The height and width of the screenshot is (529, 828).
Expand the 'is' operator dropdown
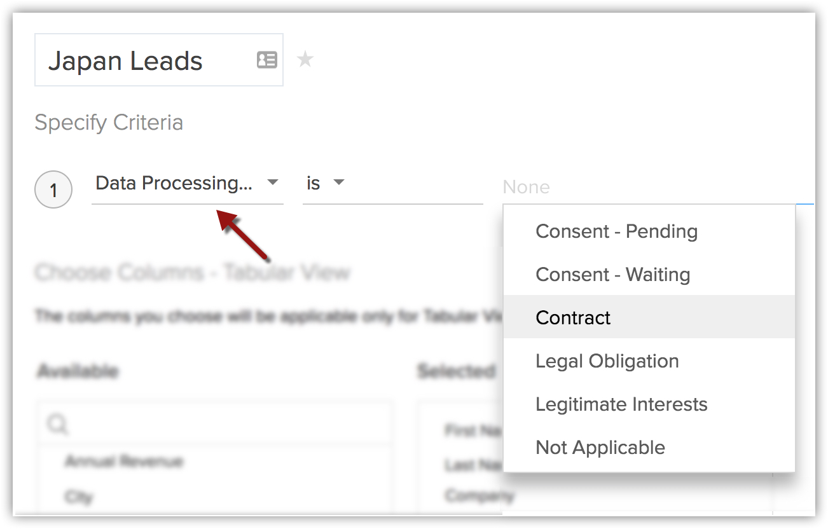point(325,183)
